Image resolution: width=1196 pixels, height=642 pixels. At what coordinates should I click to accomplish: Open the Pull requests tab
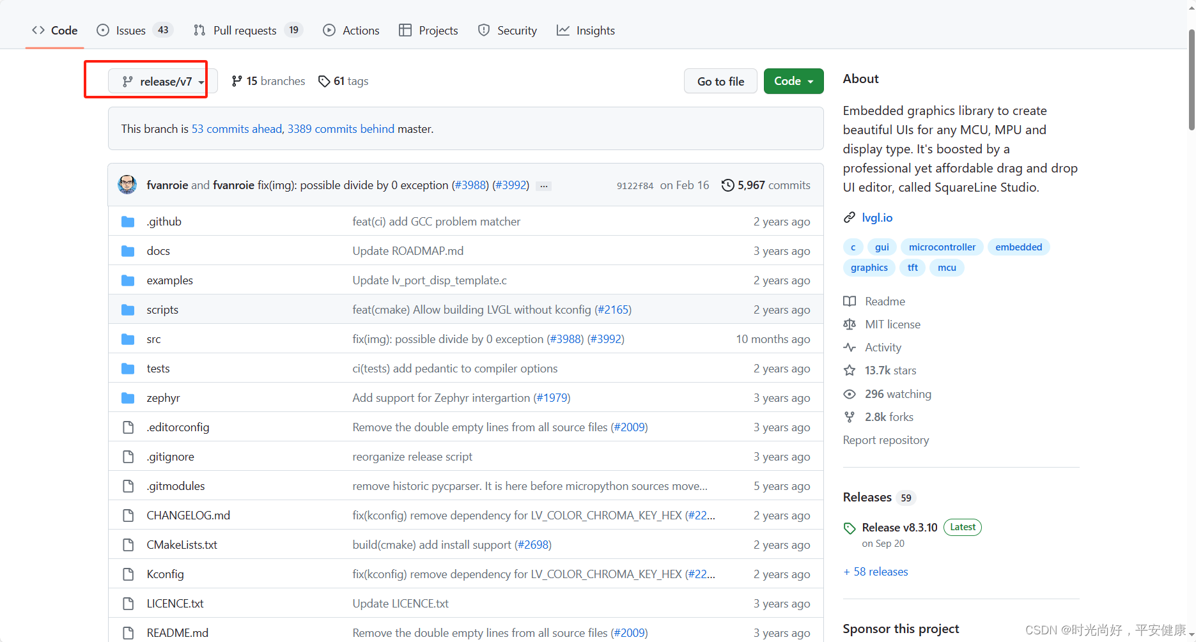tap(248, 31)
